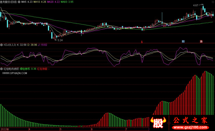This screenshot has height=131, width=215.
Task: Click month 4 on the time axis
Action: click(29, 129)
